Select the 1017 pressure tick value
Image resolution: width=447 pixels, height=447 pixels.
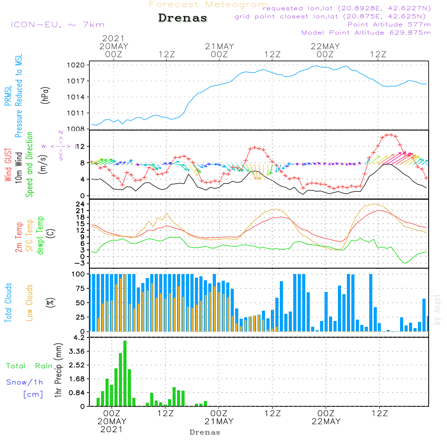tap(76, 81)
